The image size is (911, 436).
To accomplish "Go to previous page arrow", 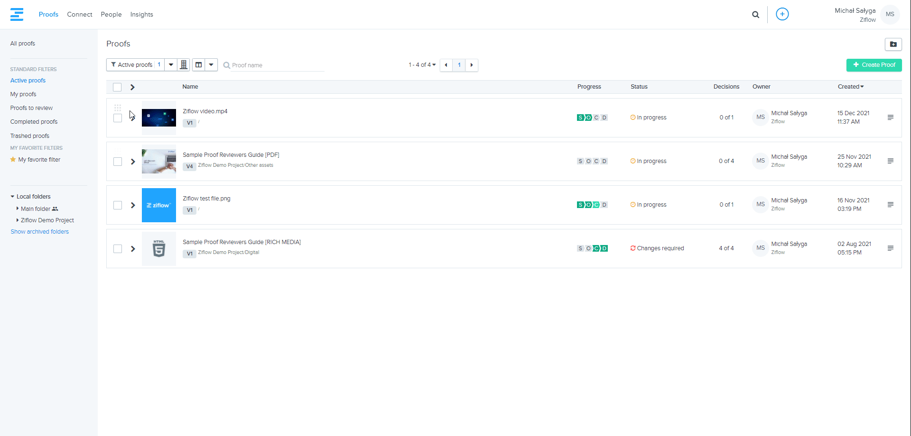I will click(x=446, y=65).
